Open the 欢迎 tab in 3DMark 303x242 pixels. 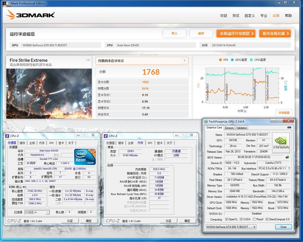click(x=223, y=16)
